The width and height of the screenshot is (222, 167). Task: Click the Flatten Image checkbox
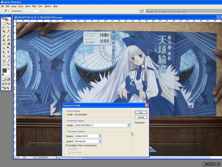[67, 152]
